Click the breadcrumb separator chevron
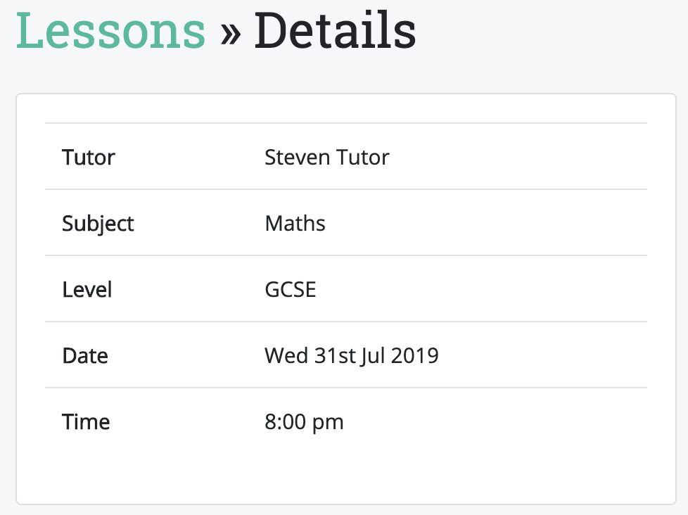Viewport: 688px width, 515px height. click(230, 34)
